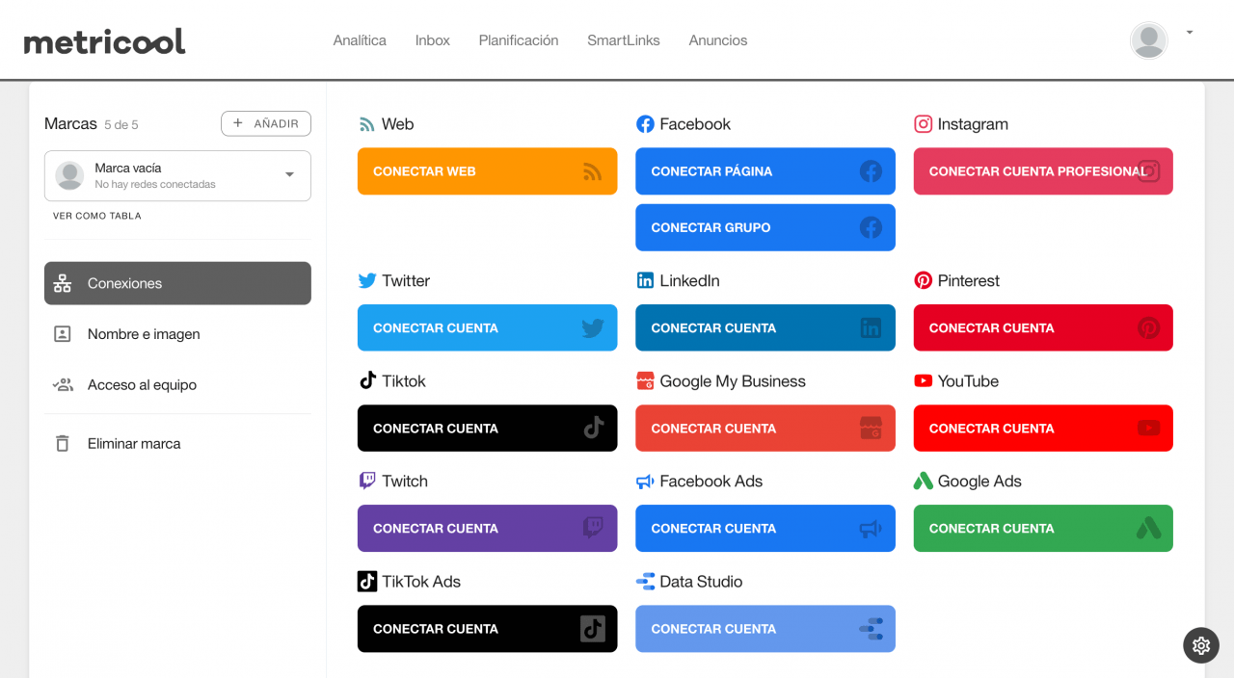This screenshot has height=678, width=1234.
Task: Open SmartLinks from top navigation
Action: pos(624,40)
